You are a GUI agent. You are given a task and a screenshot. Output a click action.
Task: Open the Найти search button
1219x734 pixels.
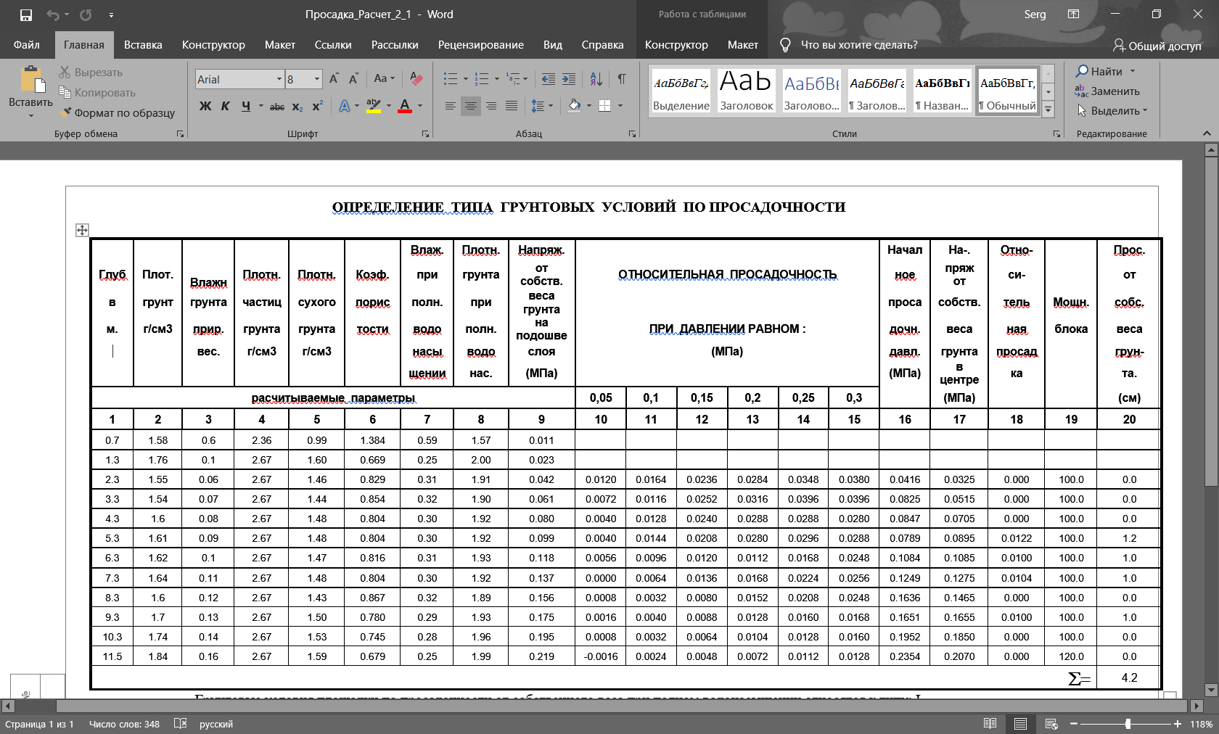click(1099, 71)
